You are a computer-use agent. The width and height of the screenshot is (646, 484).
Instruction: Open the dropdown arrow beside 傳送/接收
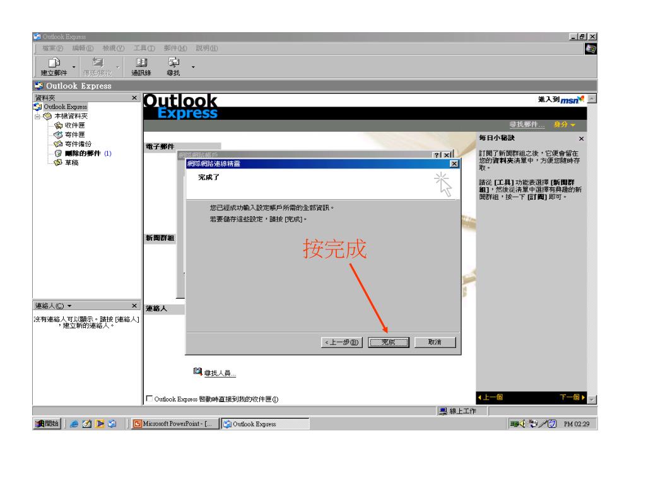(117, 67)
